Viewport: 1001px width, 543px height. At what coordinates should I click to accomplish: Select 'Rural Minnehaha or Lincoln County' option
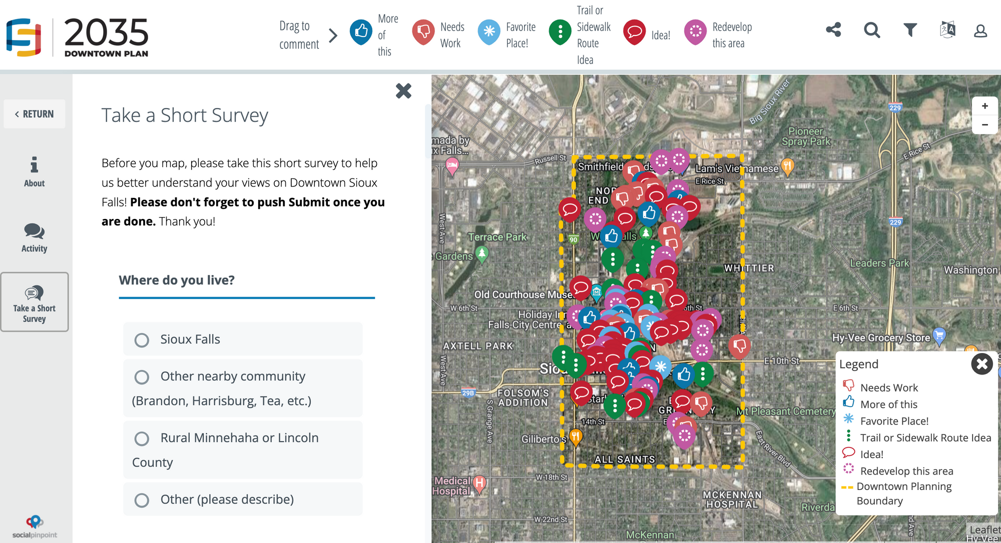[x=243, y=450]
